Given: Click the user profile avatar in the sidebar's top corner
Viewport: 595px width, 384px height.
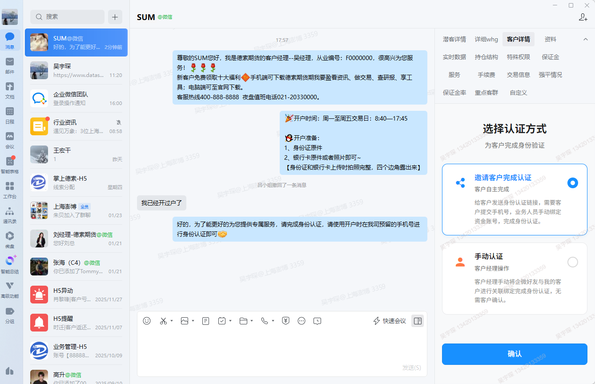Looking at the screenshot, I should pyautogui.click(x=10, y=16).
